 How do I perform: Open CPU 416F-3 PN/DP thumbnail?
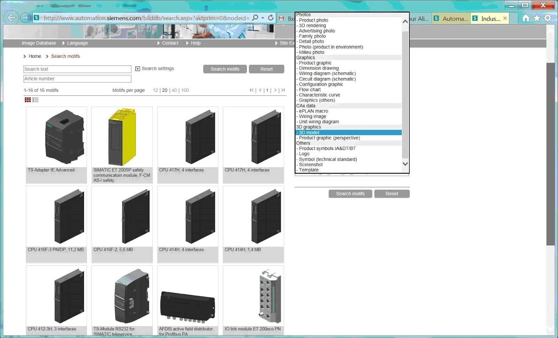pos(56,216)
